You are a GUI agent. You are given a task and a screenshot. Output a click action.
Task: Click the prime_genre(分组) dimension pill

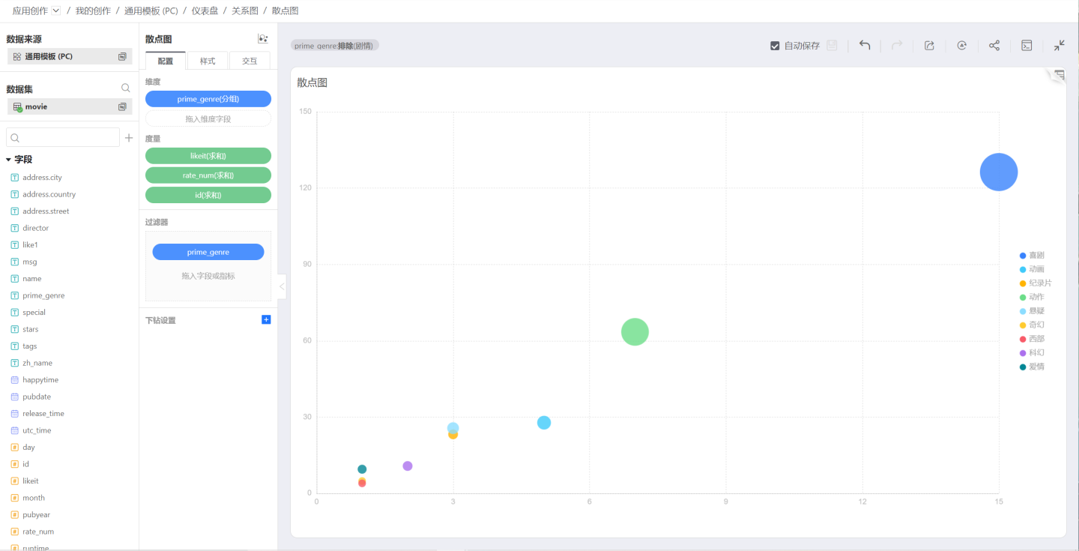tap(208, 99)
